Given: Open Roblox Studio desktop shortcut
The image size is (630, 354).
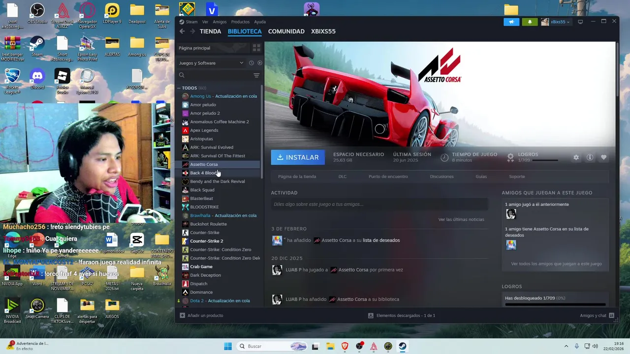Looking at the screenshot, I should pos(62,81).
